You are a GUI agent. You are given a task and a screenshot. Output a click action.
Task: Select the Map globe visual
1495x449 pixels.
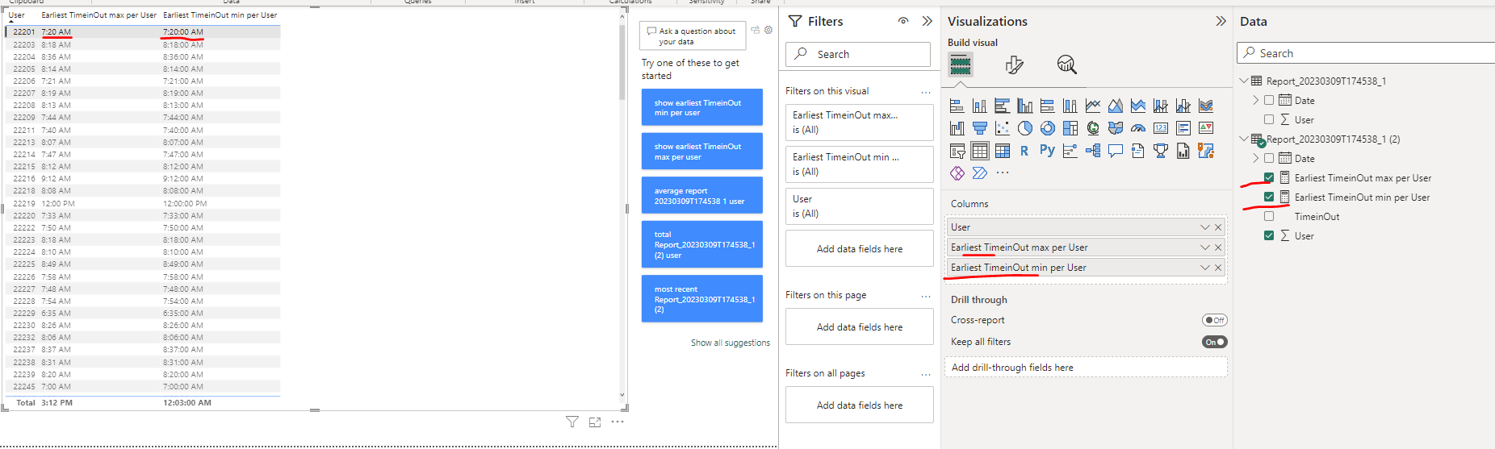1093,128
